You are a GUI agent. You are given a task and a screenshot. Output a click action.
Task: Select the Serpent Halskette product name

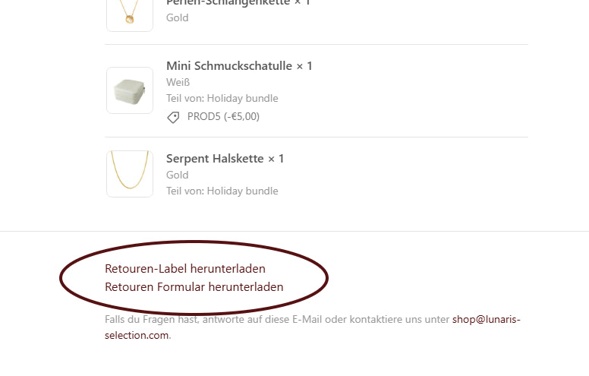click(214, 159)
